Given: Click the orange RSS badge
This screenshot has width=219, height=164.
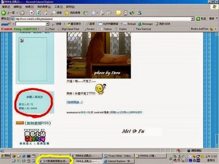Looking at the screenshot, I should coord(20,123).
